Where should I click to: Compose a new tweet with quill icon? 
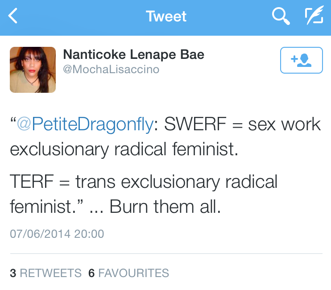pos(314,17)
